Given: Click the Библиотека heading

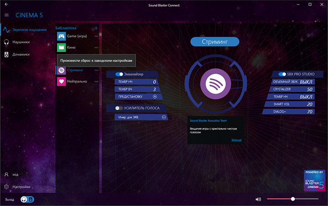Looking at the screenshot, I should (66, 28).
